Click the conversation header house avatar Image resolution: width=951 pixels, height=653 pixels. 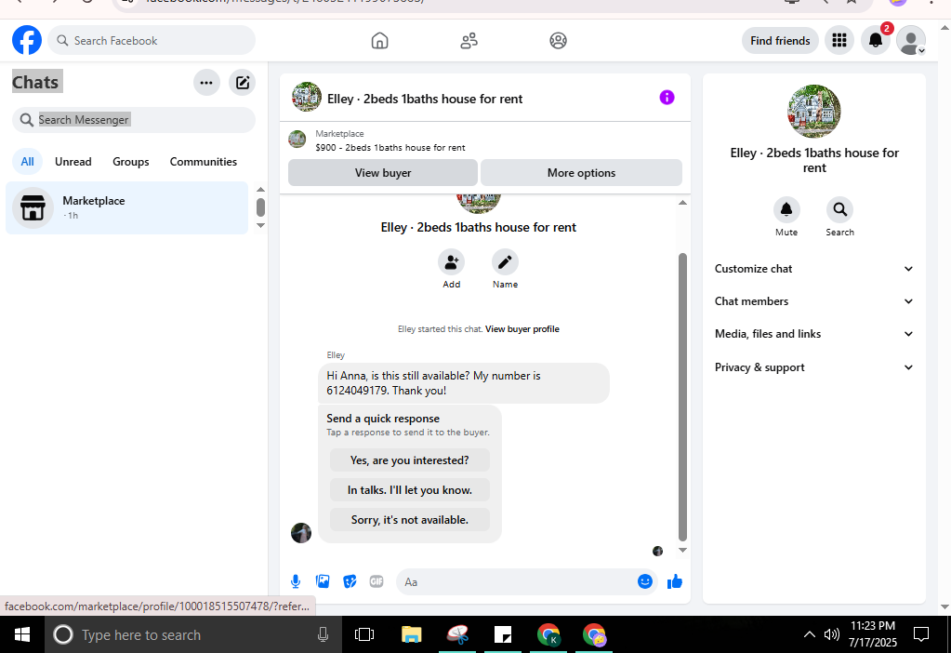(306, 97)
